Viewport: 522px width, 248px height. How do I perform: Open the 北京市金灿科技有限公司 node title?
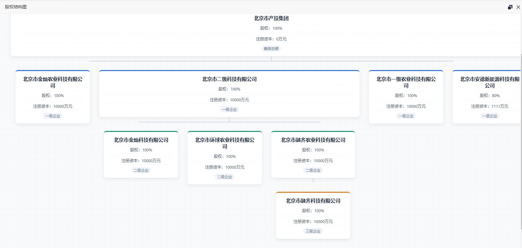[x=141, y=140]
